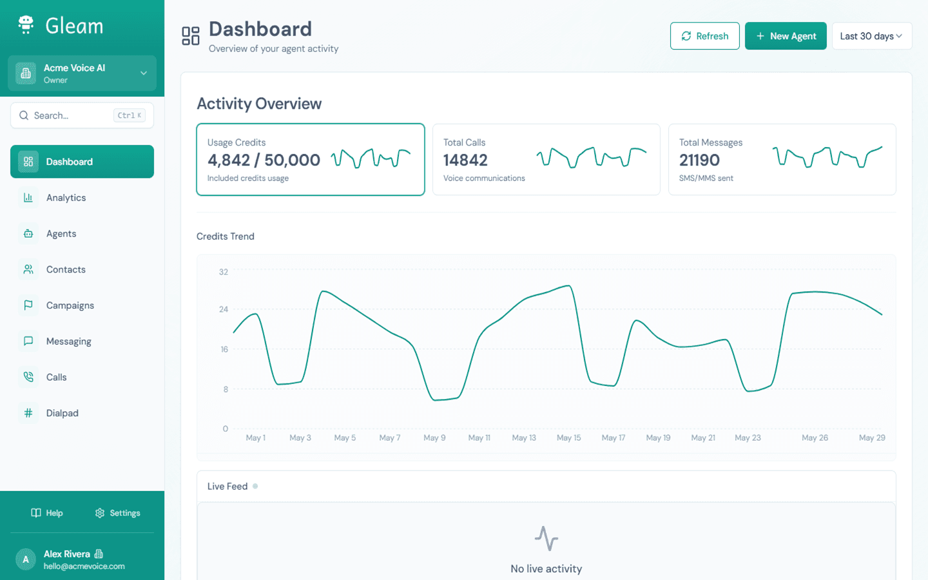The height and width of the screenshot is (580, 928).
Task: Click the Calls phone icon
Action: tap(28, 377)
